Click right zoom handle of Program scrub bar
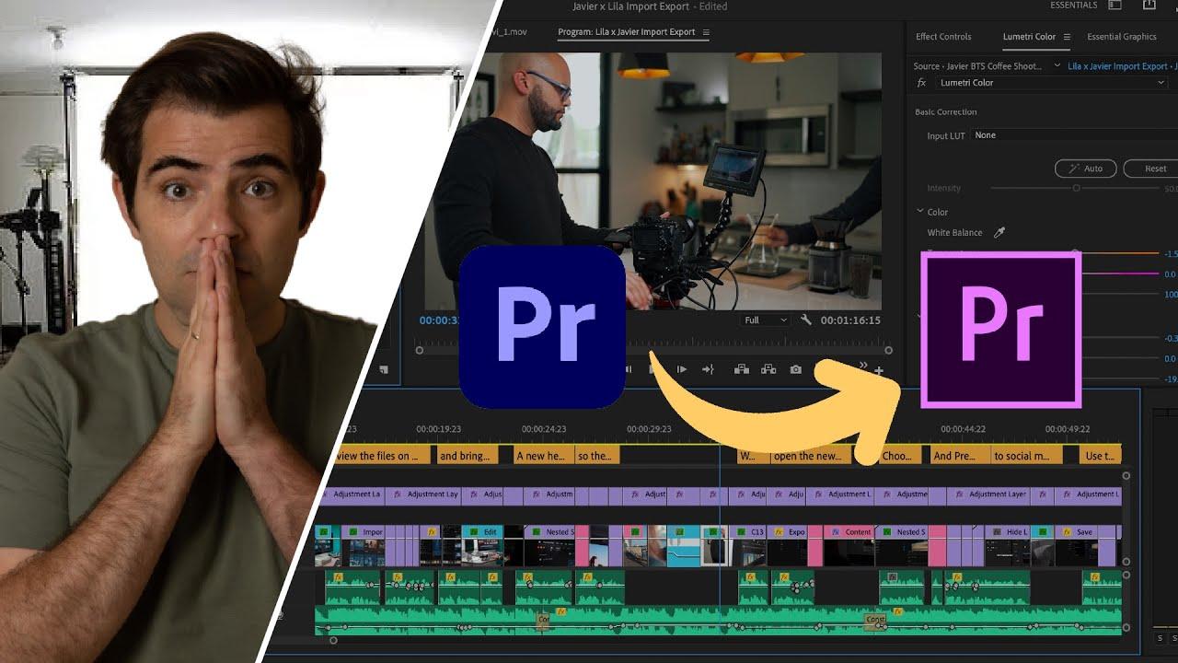This screenshot has width=1178, height=663. point(888,350)
